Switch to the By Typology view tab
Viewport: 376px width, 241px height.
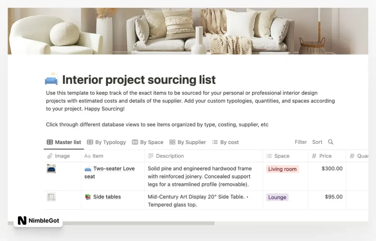106,142
